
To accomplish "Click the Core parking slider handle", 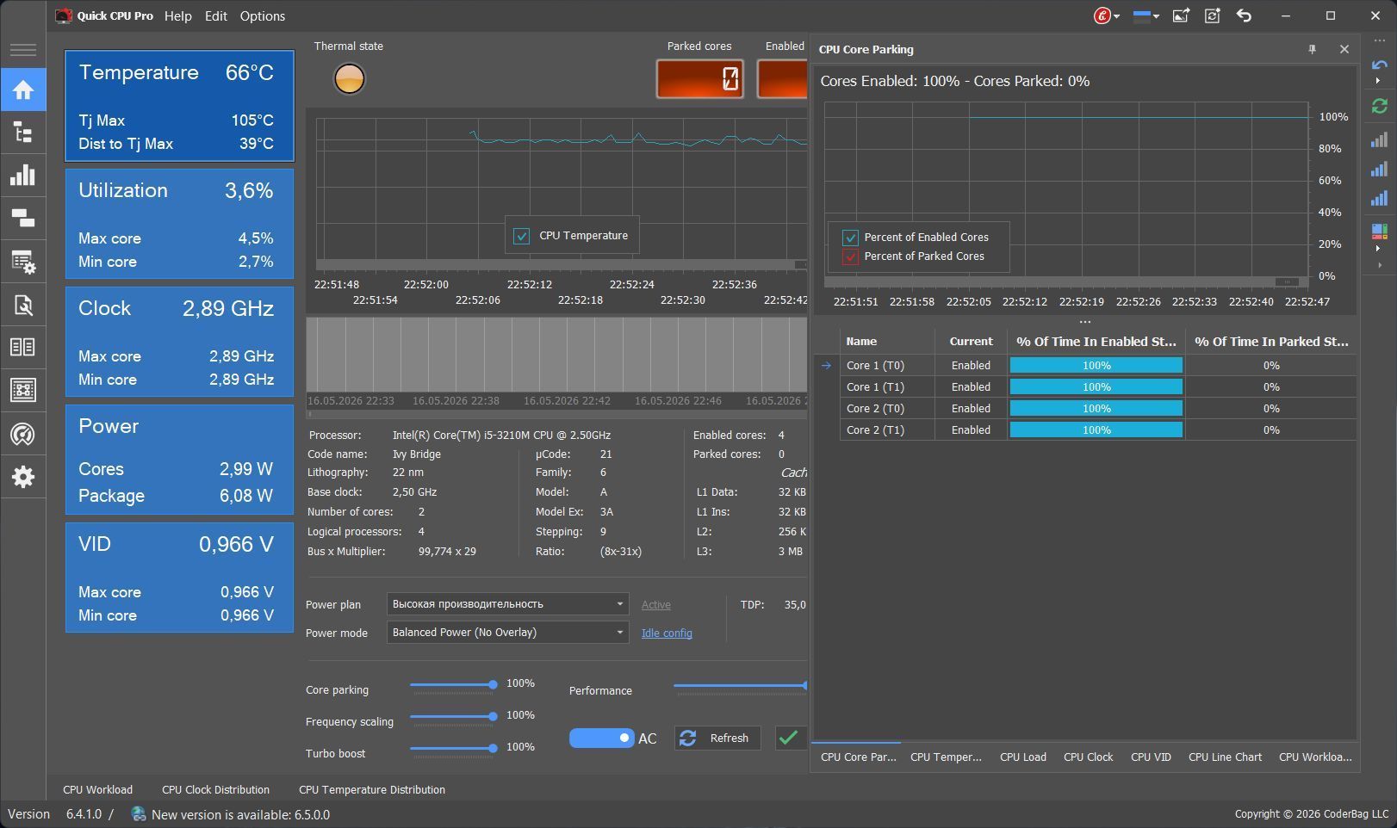I will pos(493,685).
